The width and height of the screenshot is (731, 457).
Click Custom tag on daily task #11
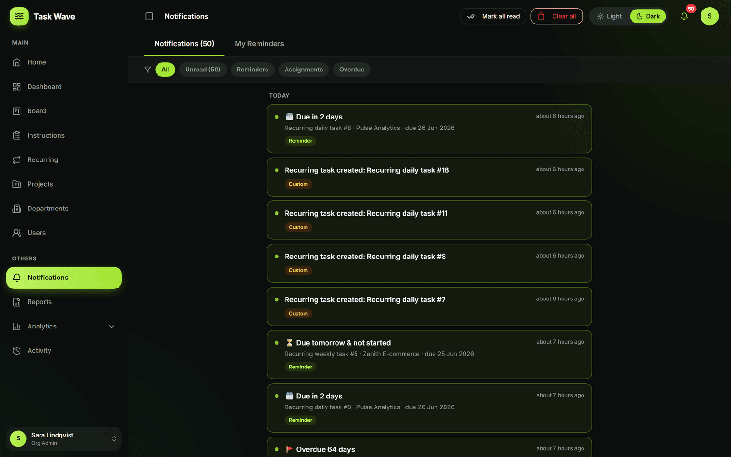point(298,227)
